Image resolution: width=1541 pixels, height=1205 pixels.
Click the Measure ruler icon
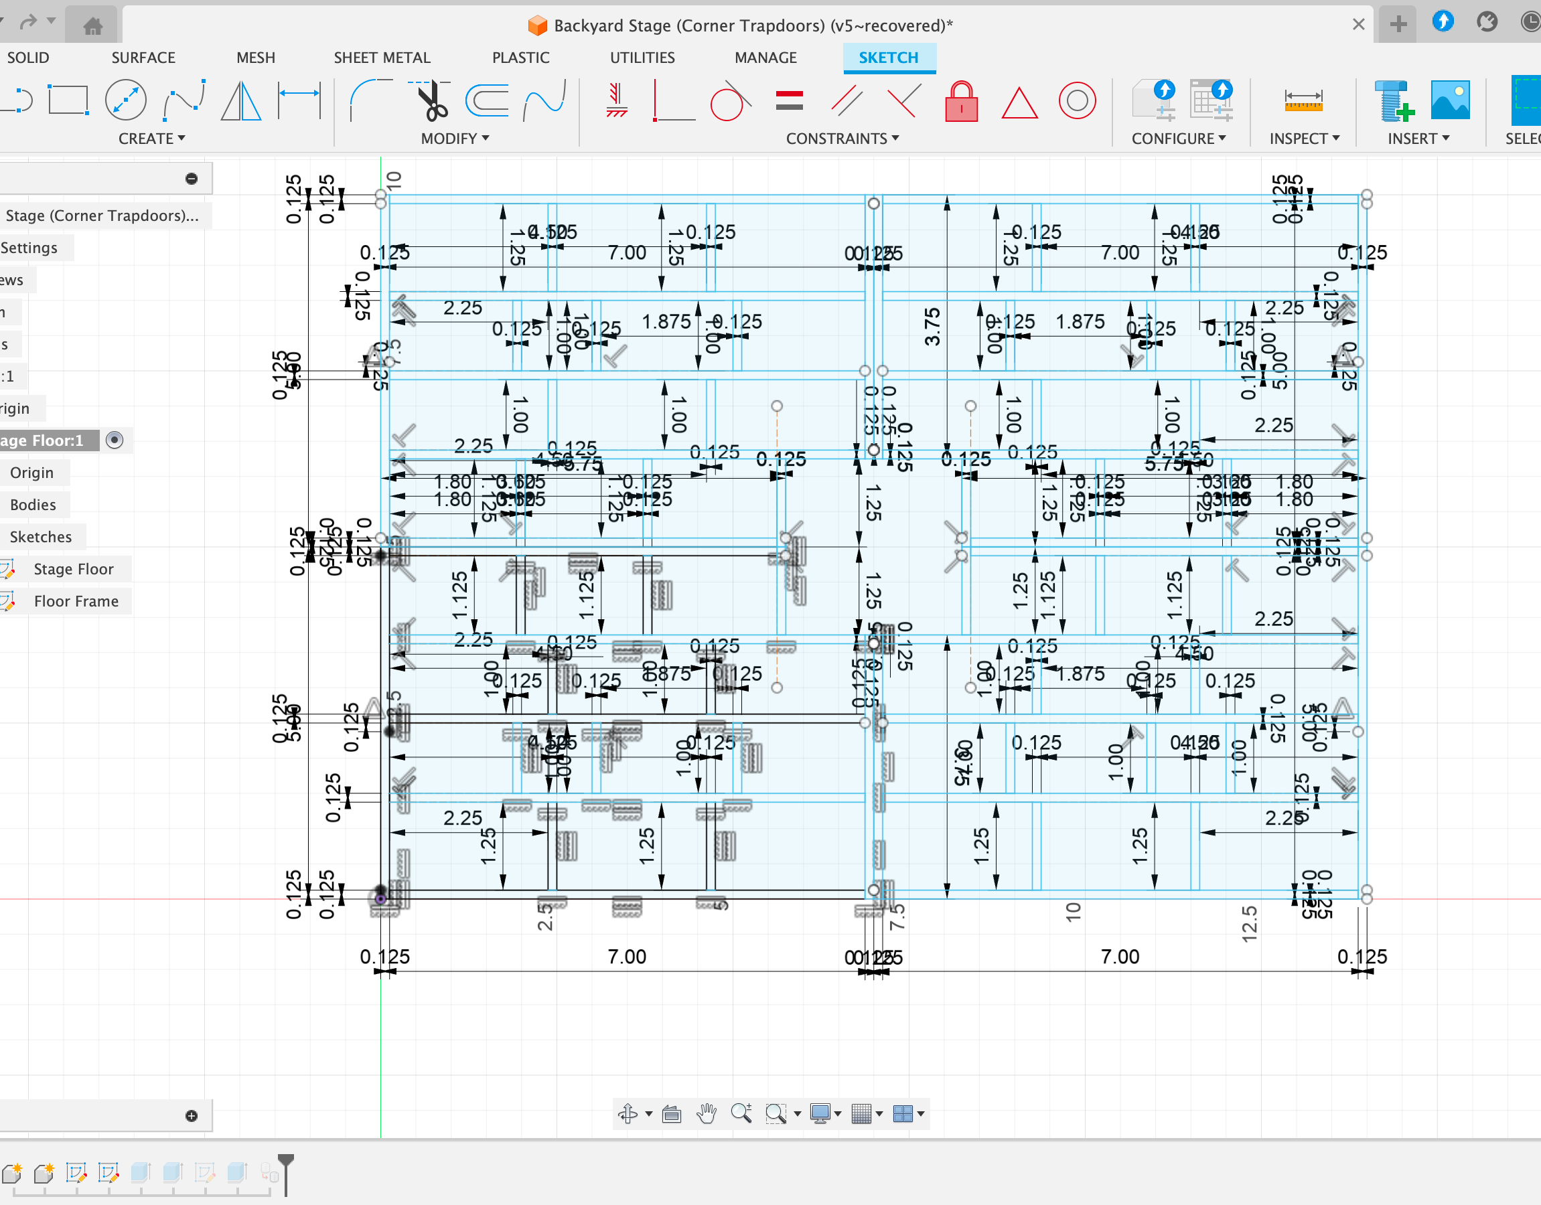click(1303, 101)
